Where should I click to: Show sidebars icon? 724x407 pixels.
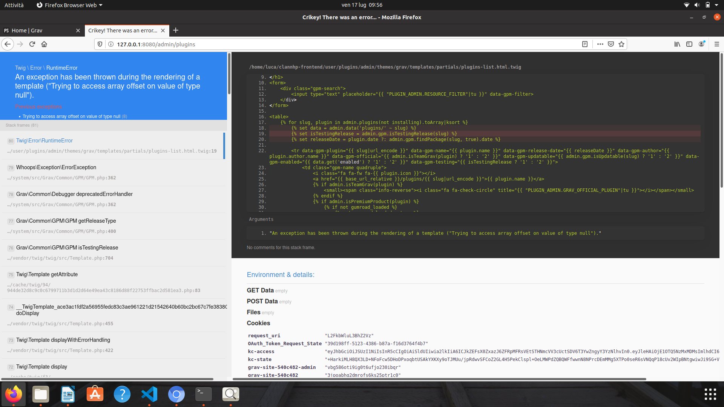click(689, 44)
